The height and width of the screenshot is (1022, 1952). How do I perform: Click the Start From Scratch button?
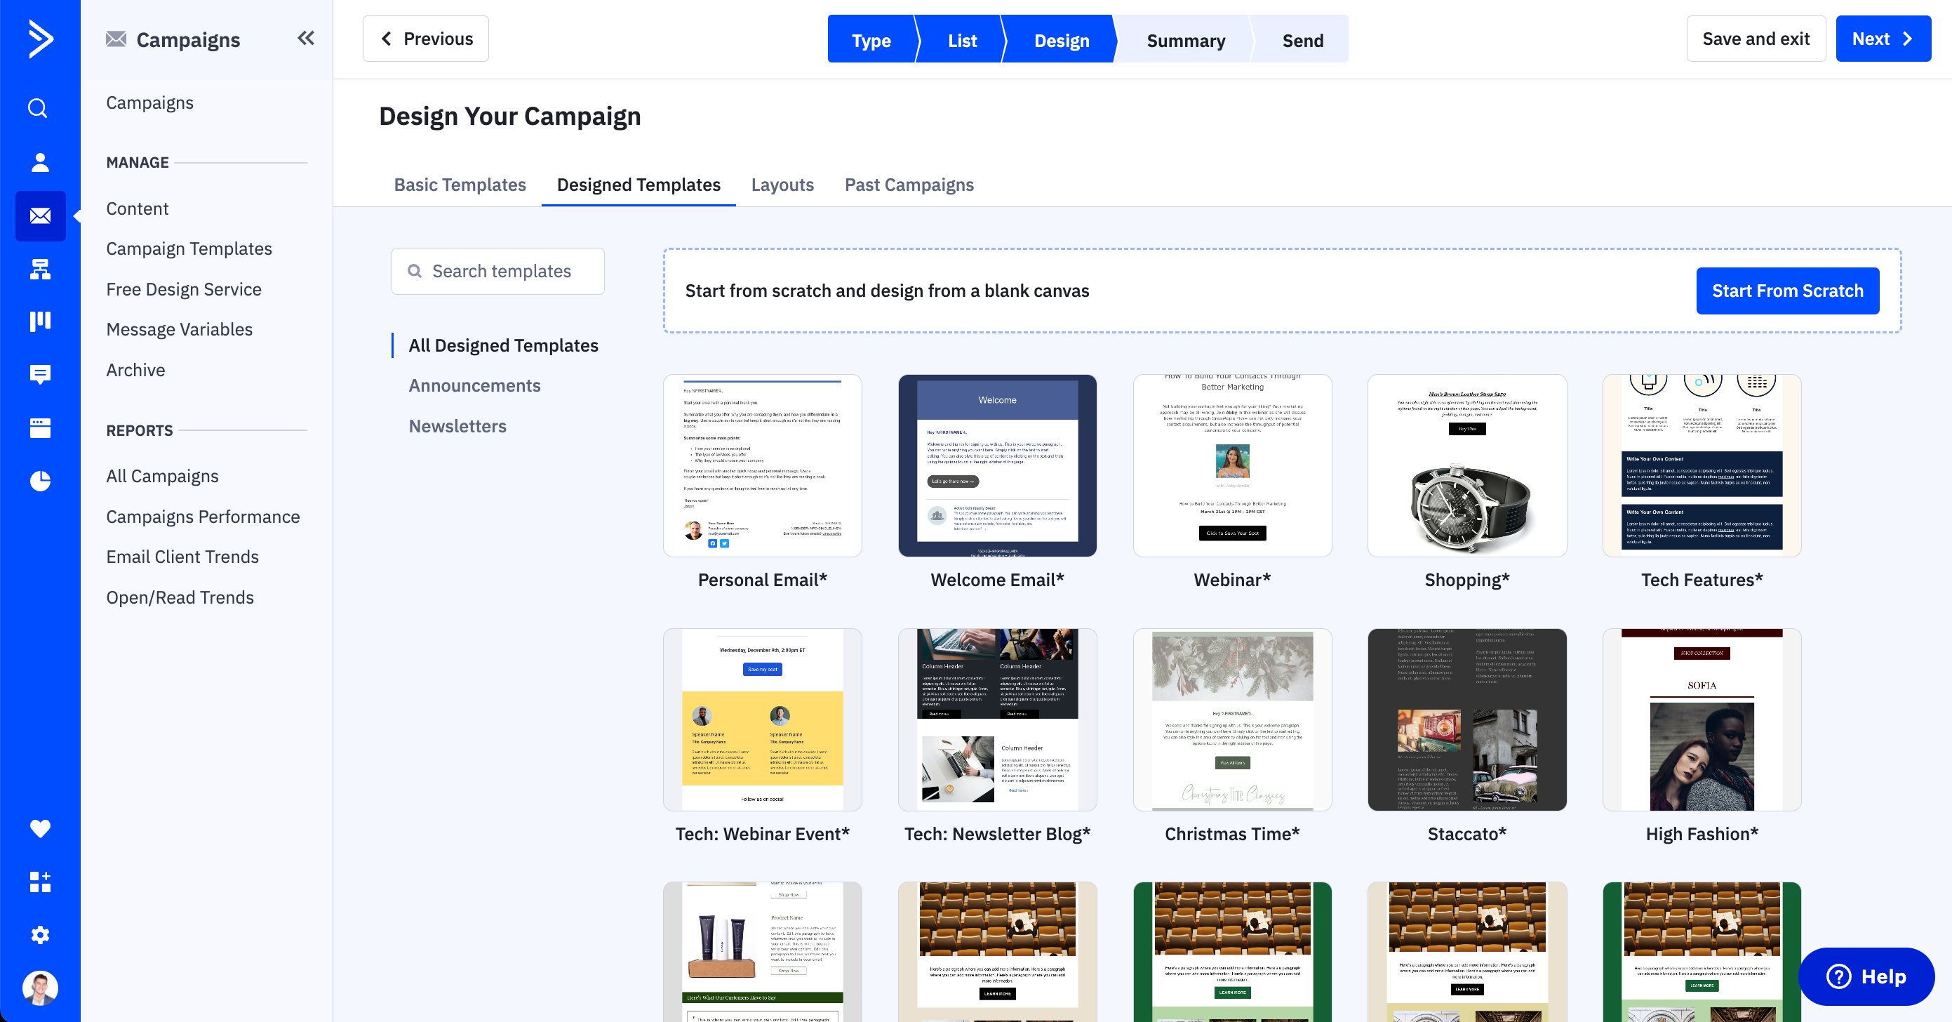(1787, 291)
